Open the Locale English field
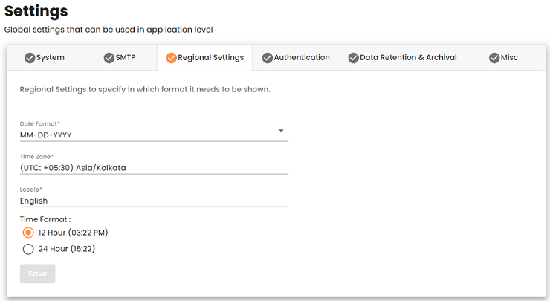Image resolution: width=550 pixels, height=301 pixels. point(154,201)
